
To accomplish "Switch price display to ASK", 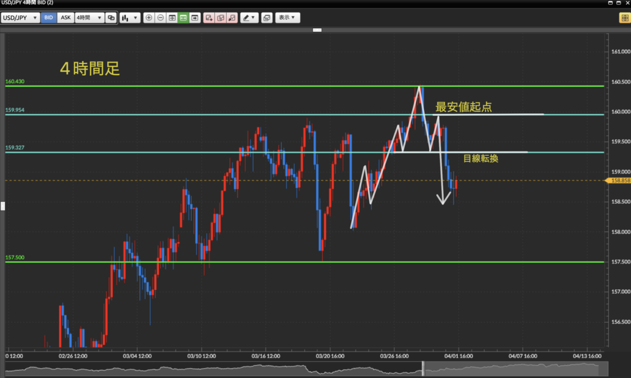I will coord(65,18).
